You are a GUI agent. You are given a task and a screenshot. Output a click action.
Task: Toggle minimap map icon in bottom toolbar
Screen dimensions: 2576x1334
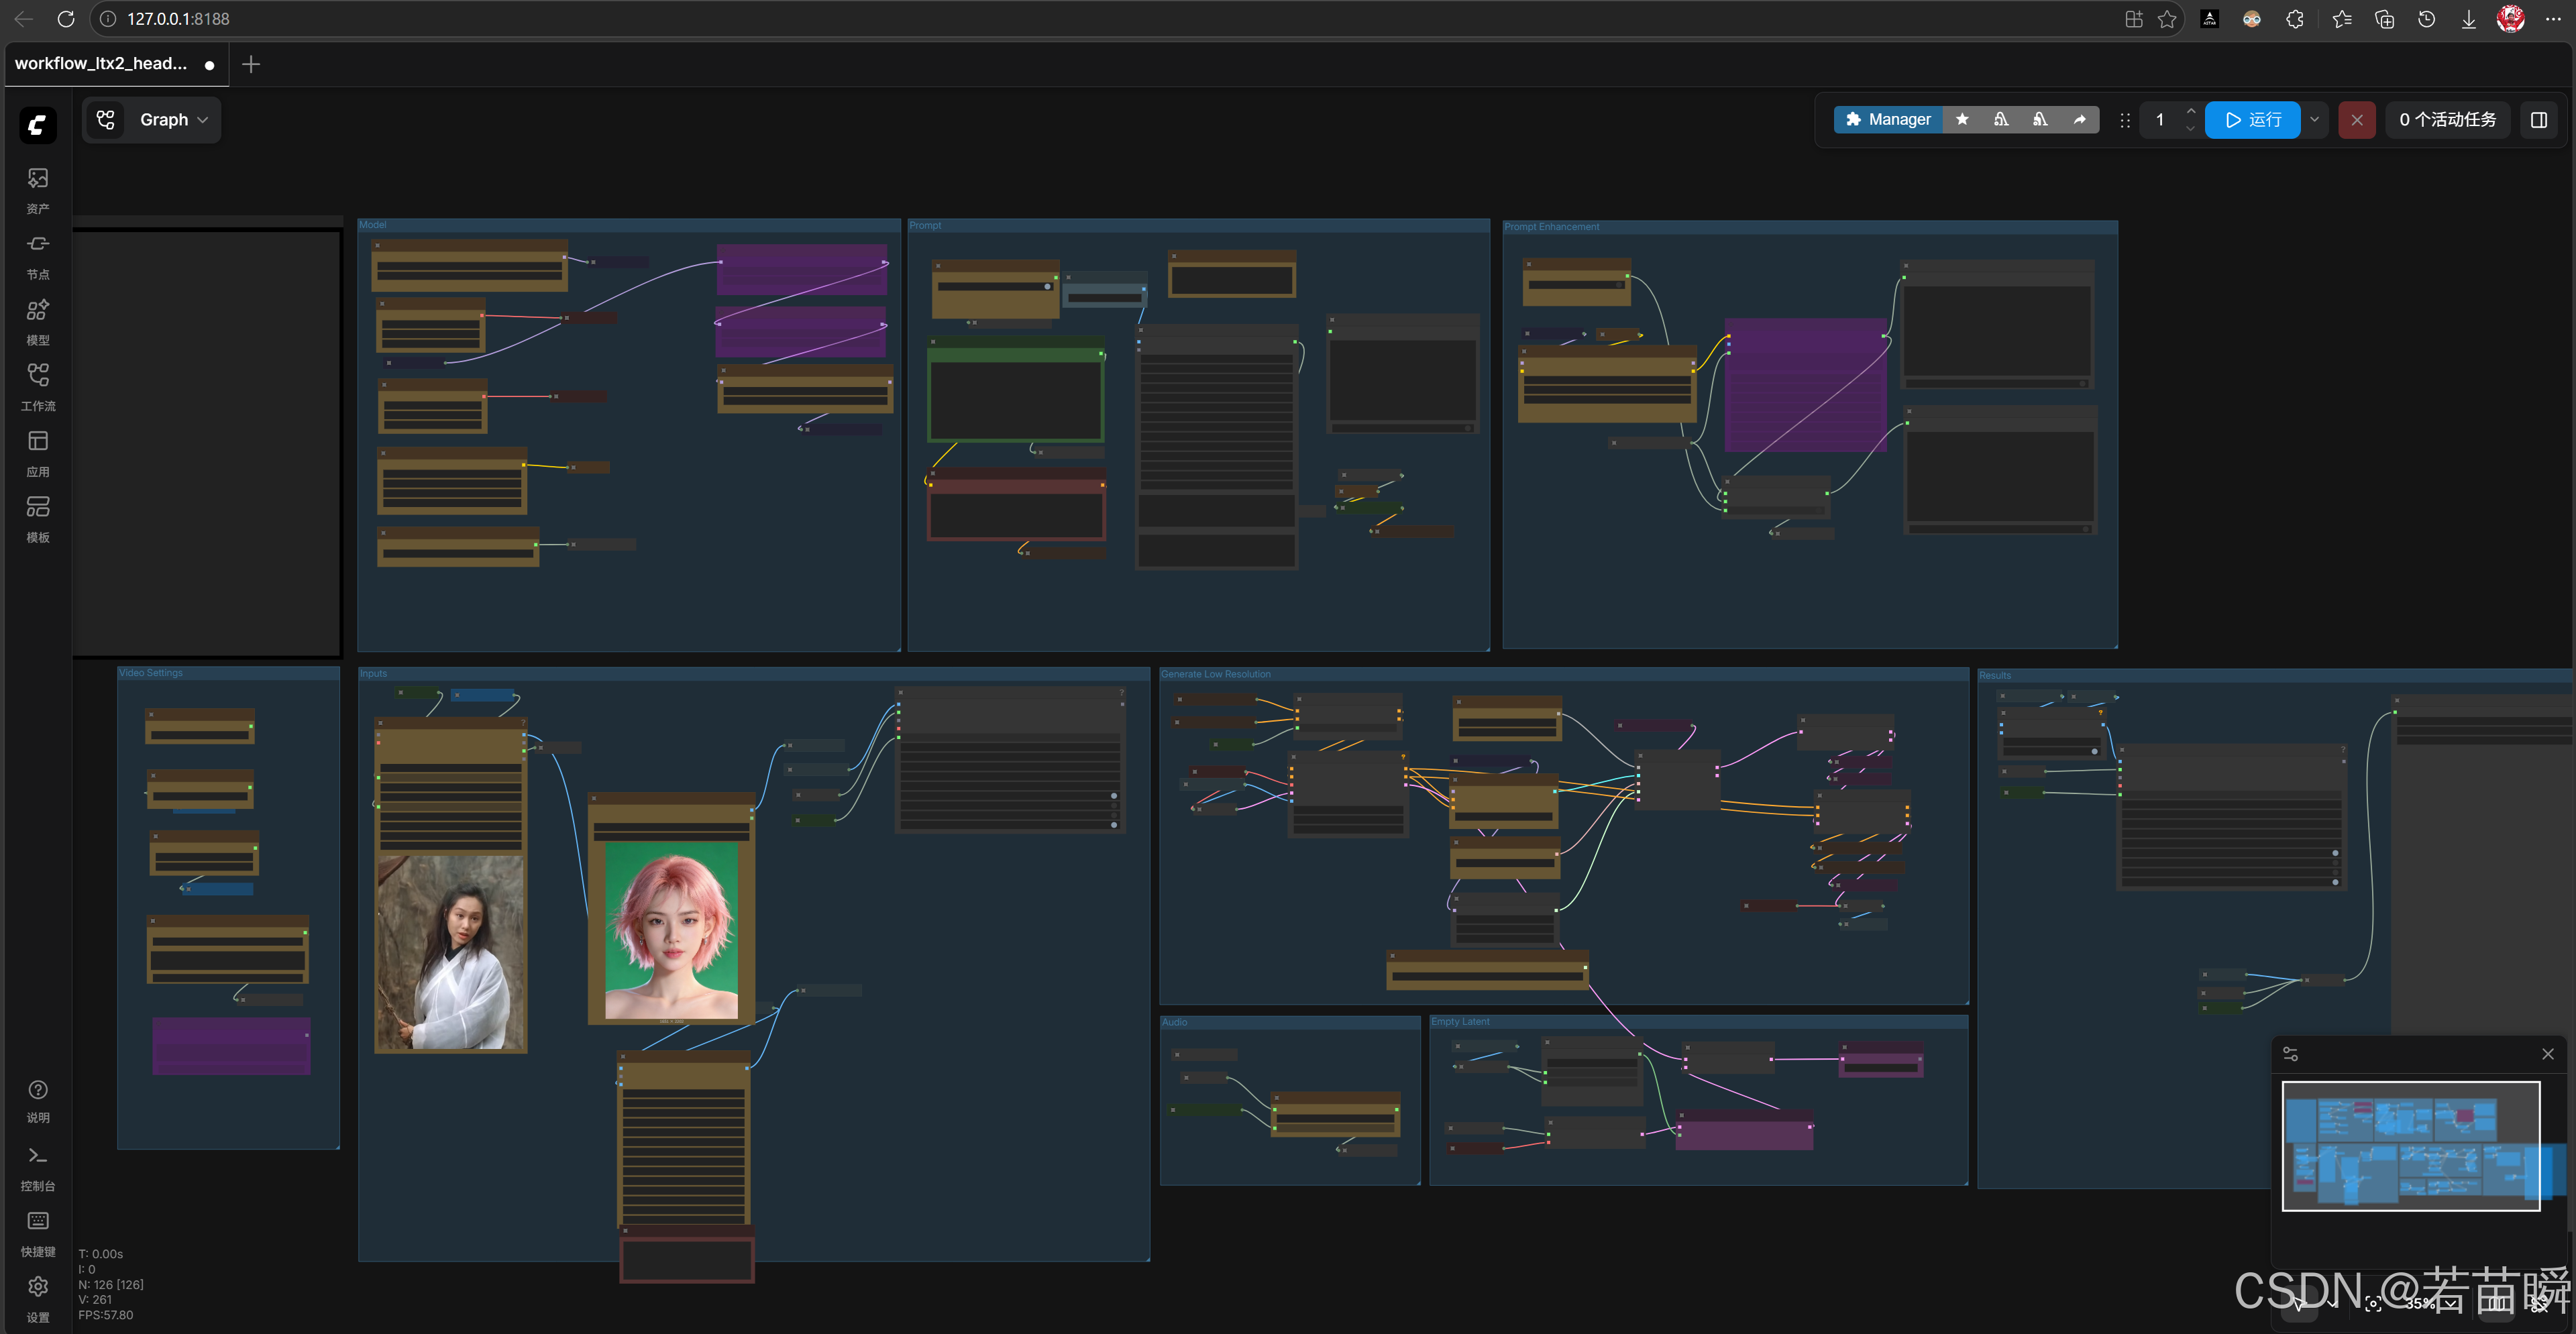point(2497,1304)
